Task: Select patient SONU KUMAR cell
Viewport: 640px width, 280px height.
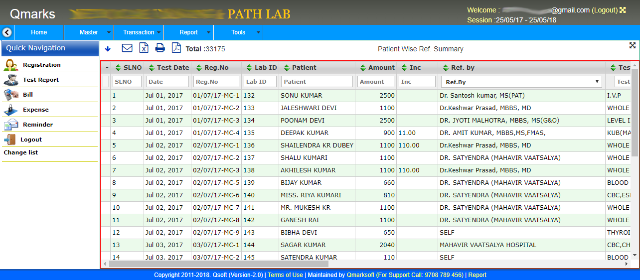Action: pos(317,96)
